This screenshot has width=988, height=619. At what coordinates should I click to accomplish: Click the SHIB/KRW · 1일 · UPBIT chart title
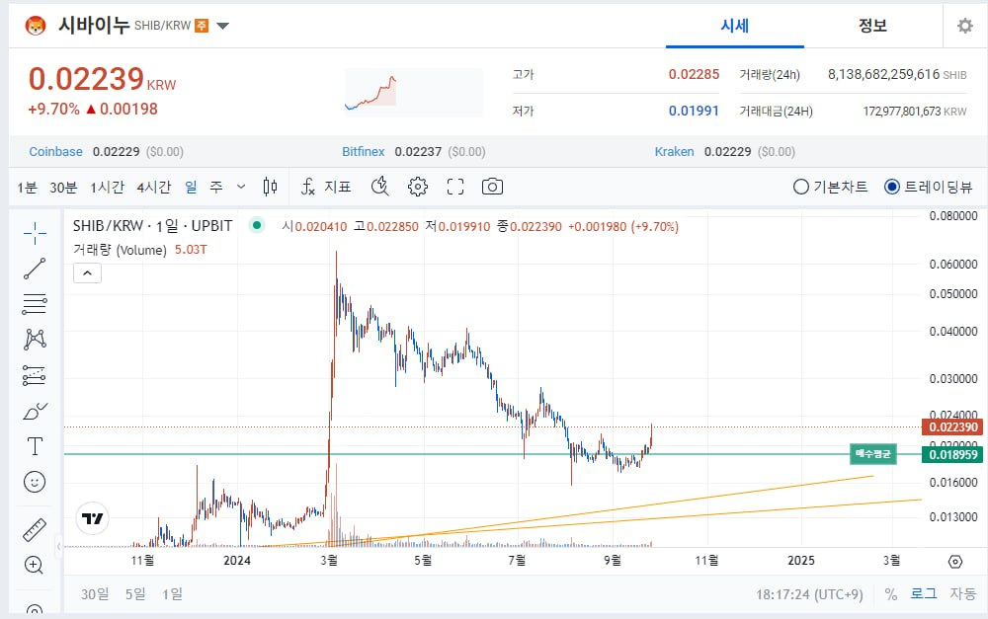(x=152, y=226)
